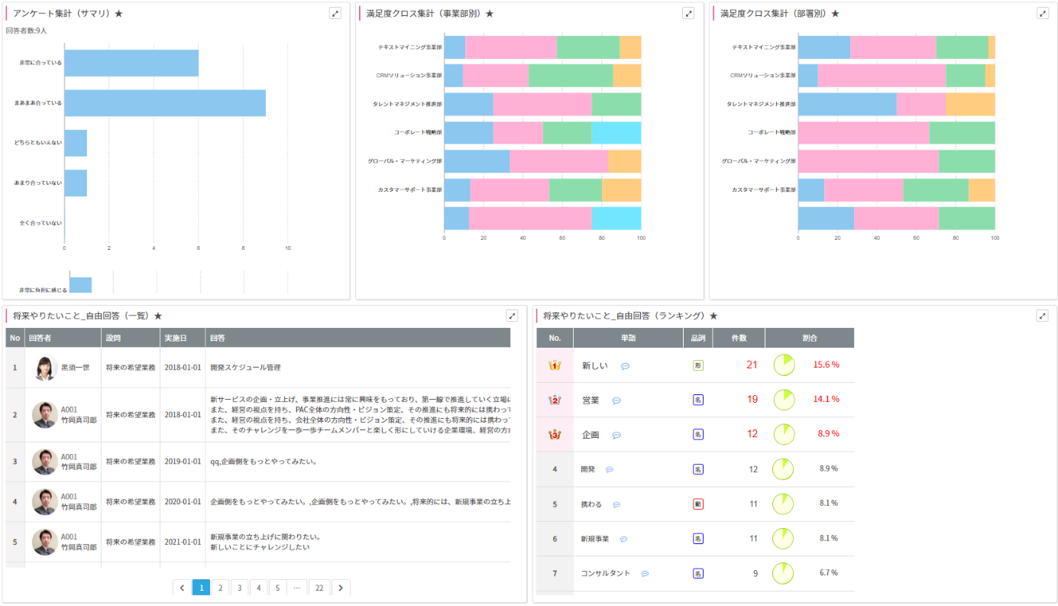This screenshot has height=606, width=1058.
Task: Click the star beside 自由回答（ランキング） title
Action: coord(713,316)
